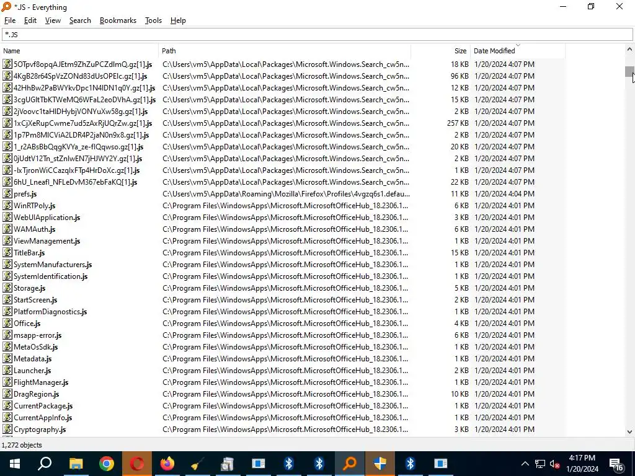Open the notification center with 16 notifications

616,464
